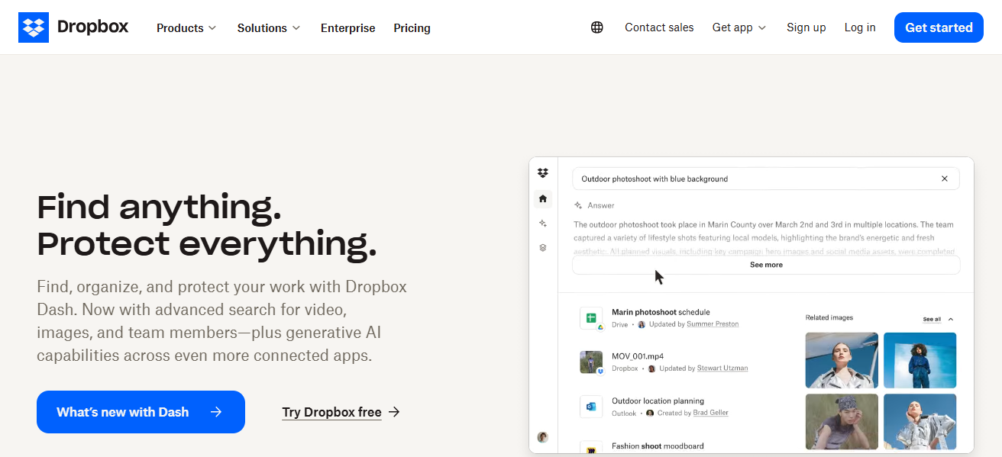This screenshot has height=457, width=1002.
Task: Open Outdoor location planning result
Action: 658,401
